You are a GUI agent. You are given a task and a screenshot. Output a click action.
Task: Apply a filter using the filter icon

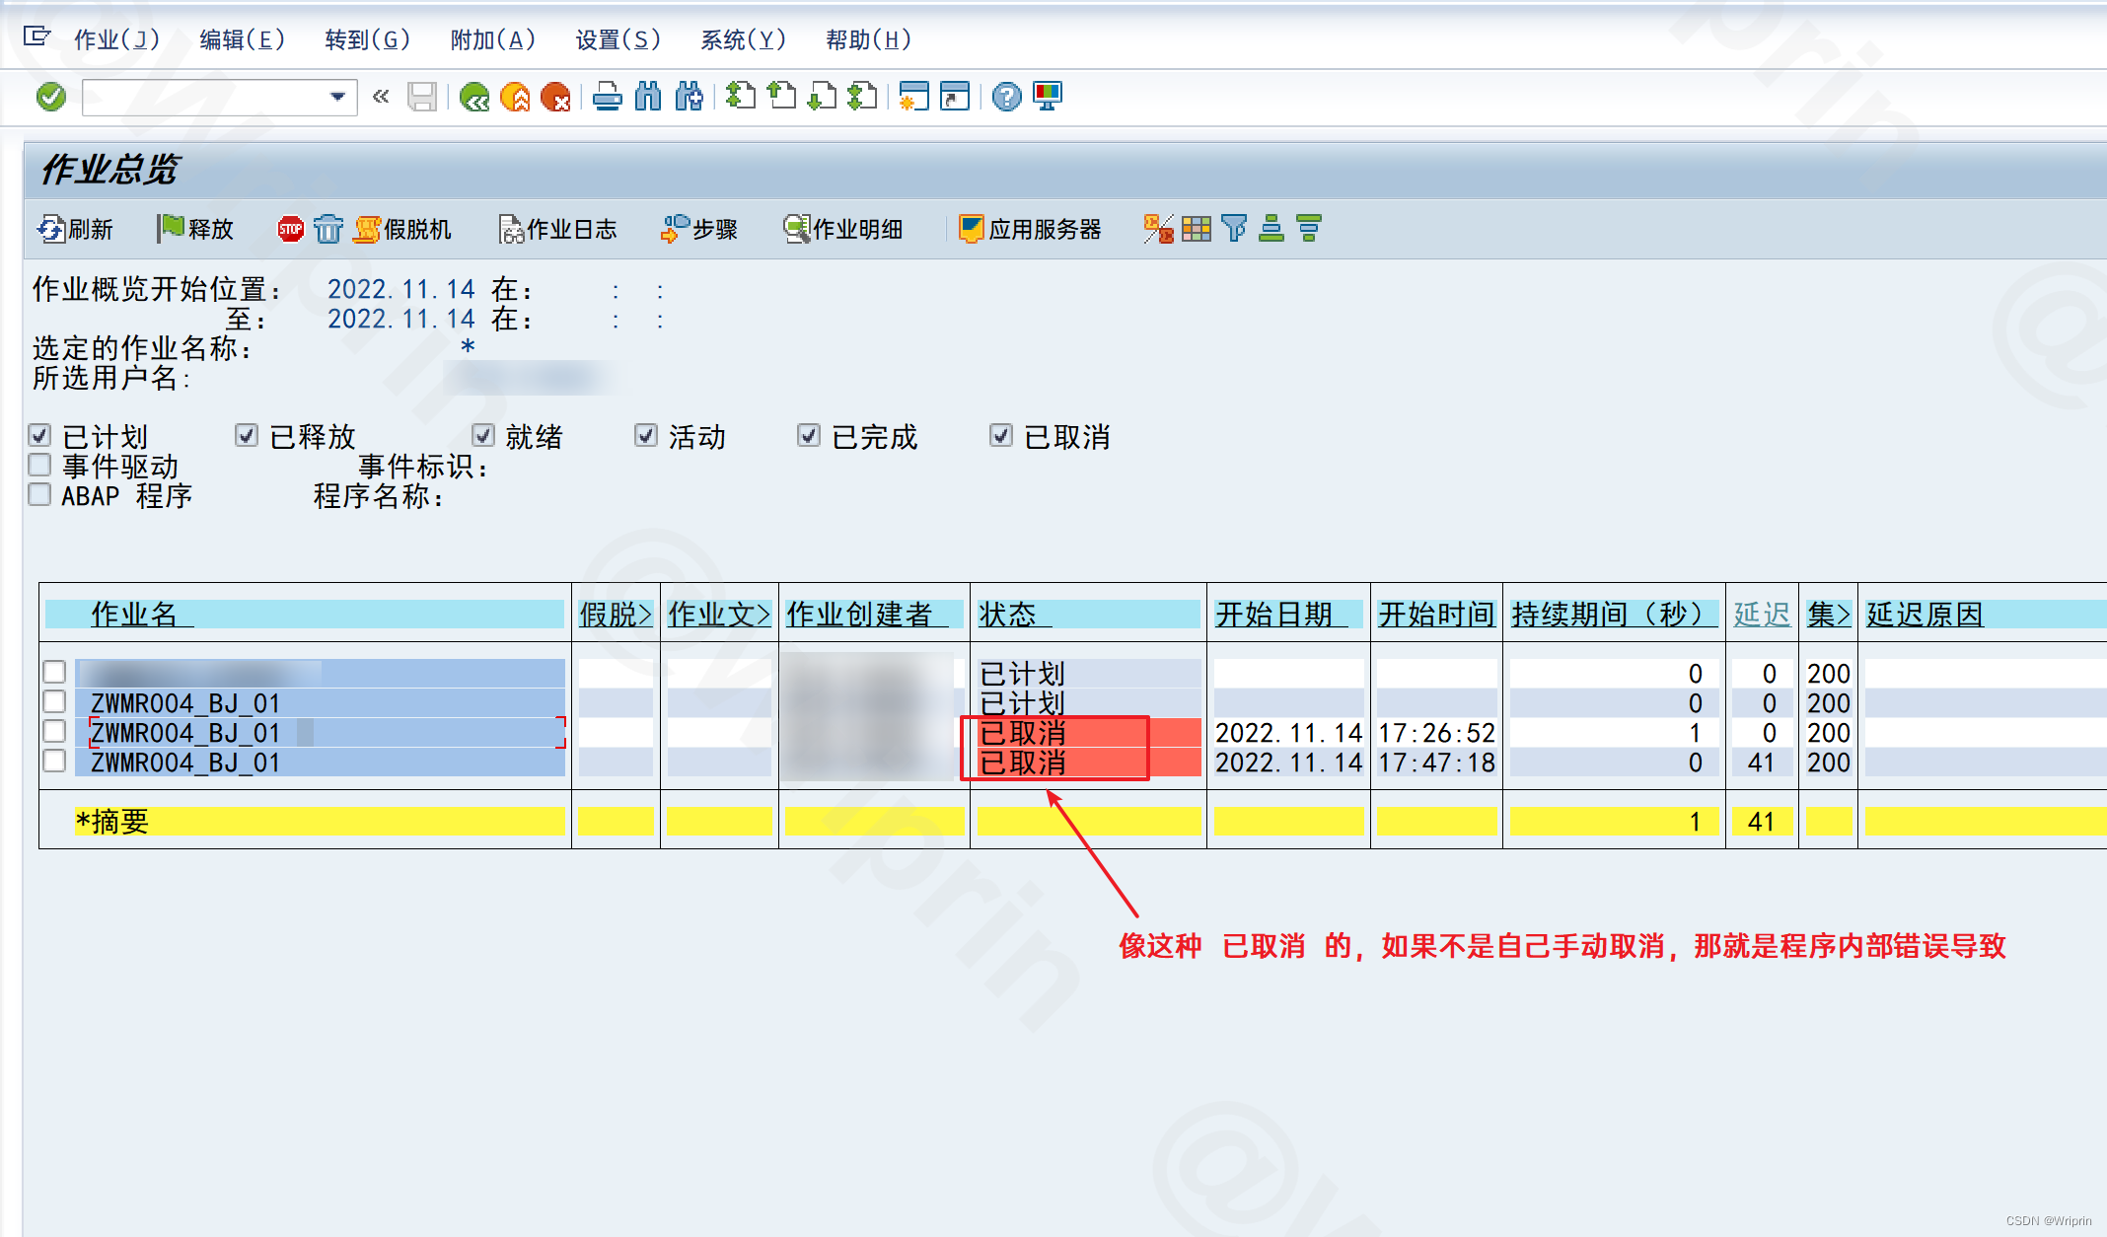click(1233, 228)
